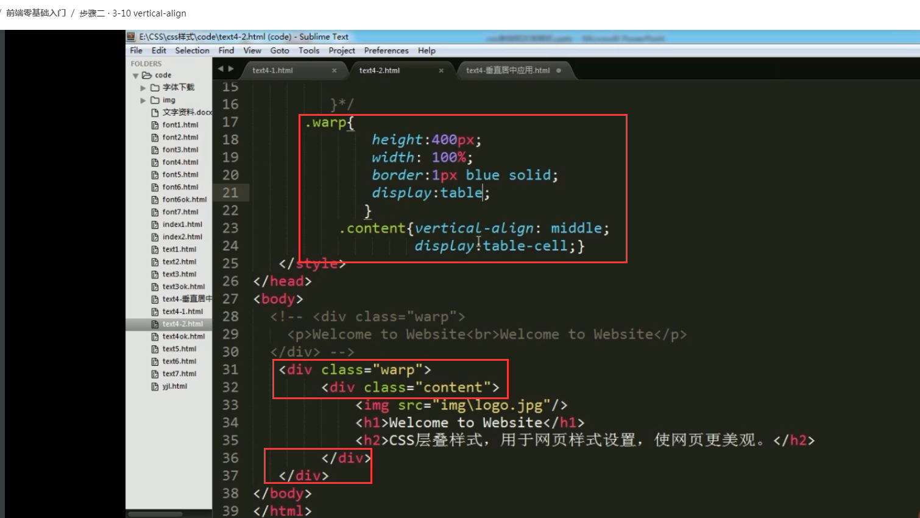Place cursor after display:table on line 21
This screenshot has width=920, height=518.
pyautogui.click(x=483, y=193)
